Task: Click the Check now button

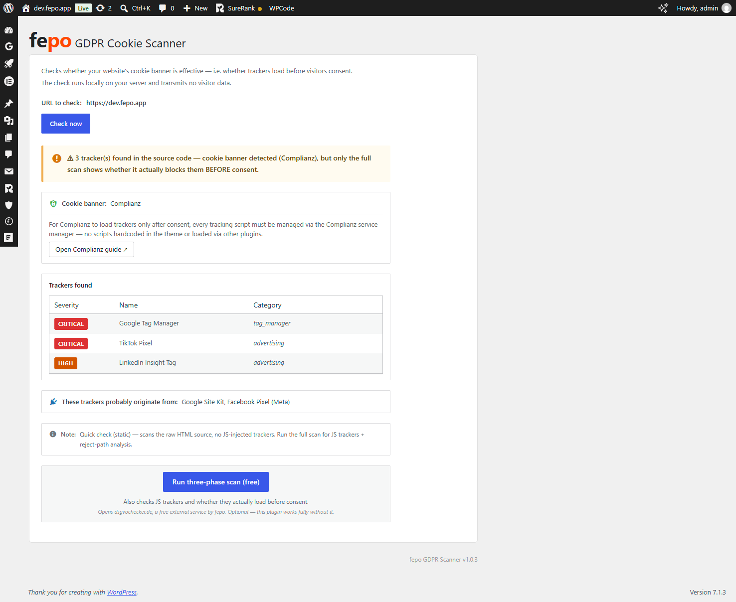Action: [x=66, y=124]
